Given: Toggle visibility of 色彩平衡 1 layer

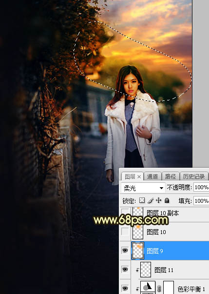Looking at the screenshot, I should pyautogui.click(x=125, y=288).
